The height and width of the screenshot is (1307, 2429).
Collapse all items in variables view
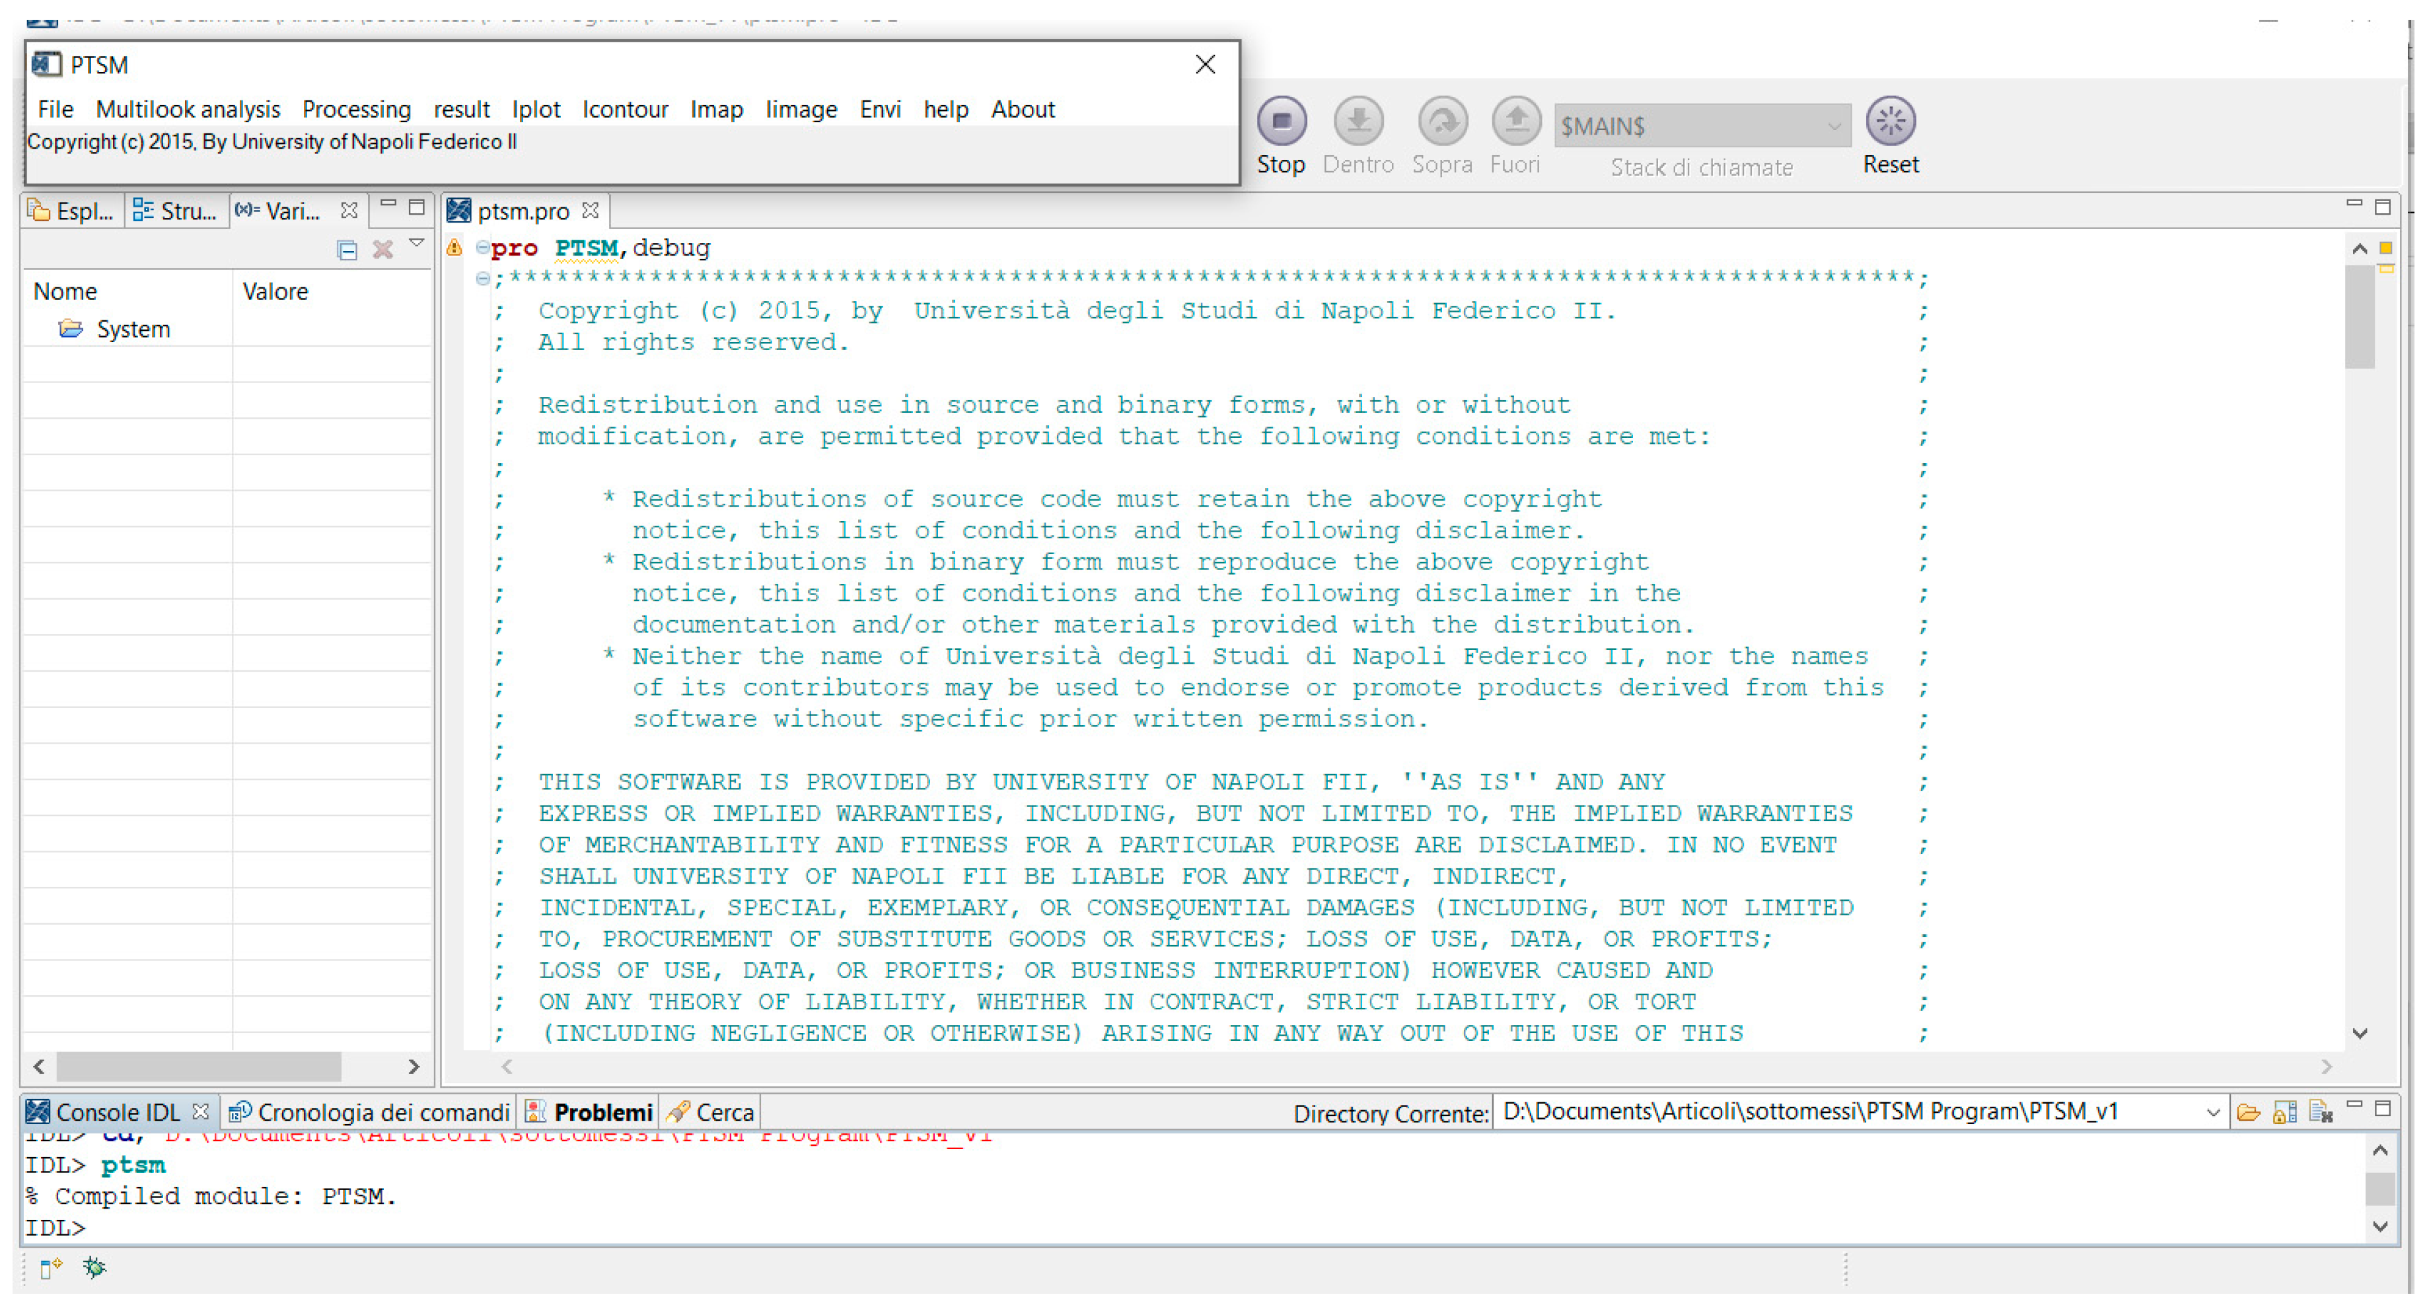pyautogui.click(x=347, y=249)
